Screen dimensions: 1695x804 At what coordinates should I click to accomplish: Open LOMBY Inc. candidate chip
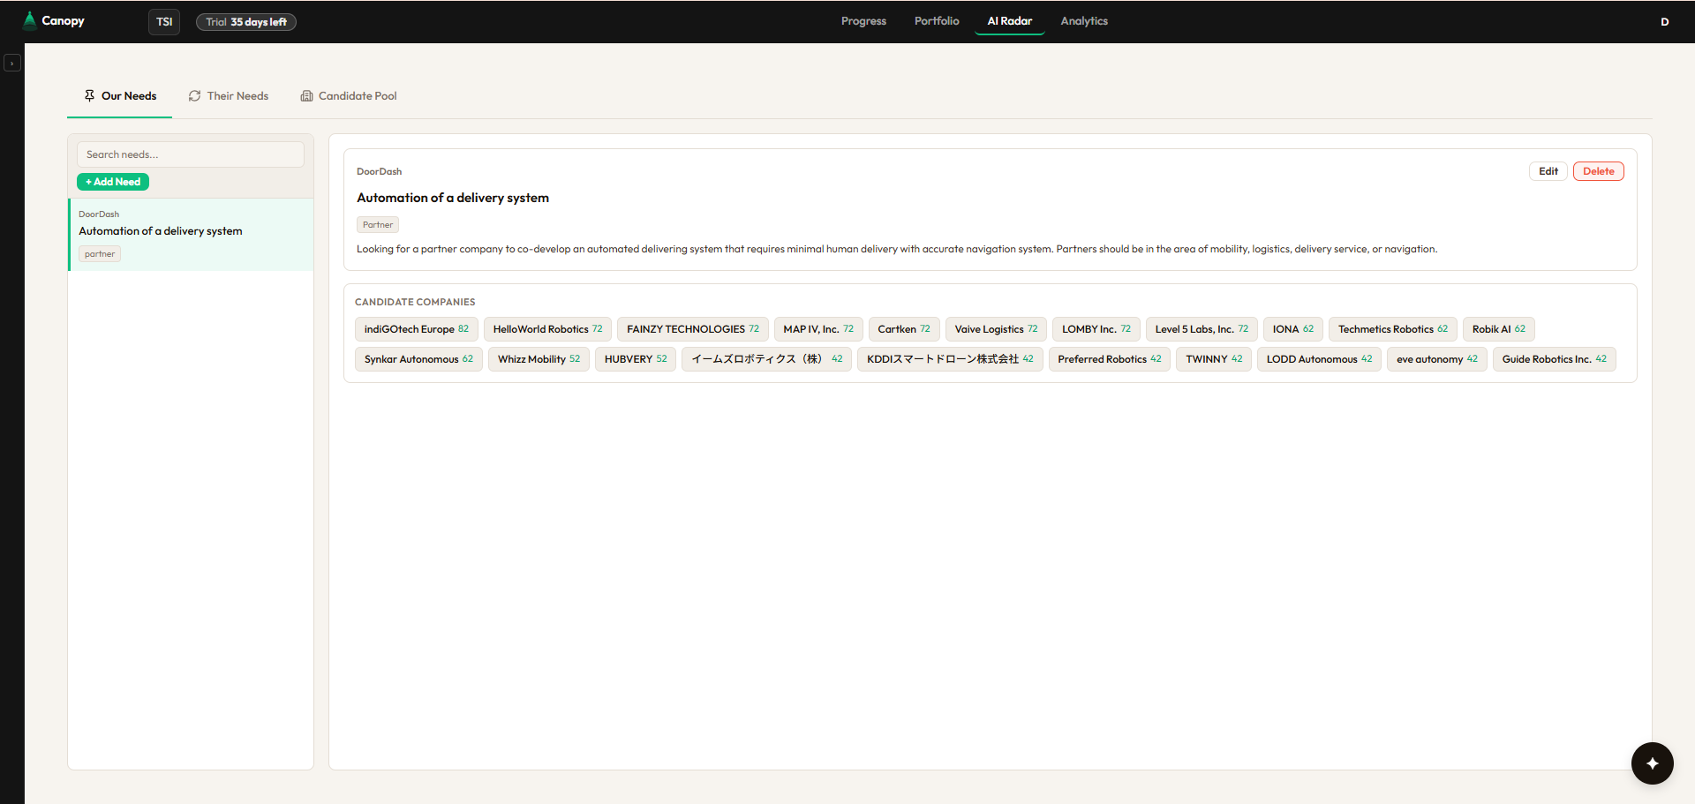click(1096, 329)
